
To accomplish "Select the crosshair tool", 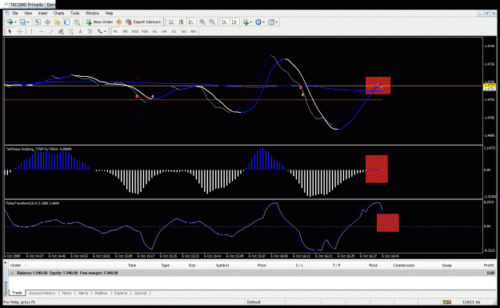I will pyautogui.click(x=20, y=31).
